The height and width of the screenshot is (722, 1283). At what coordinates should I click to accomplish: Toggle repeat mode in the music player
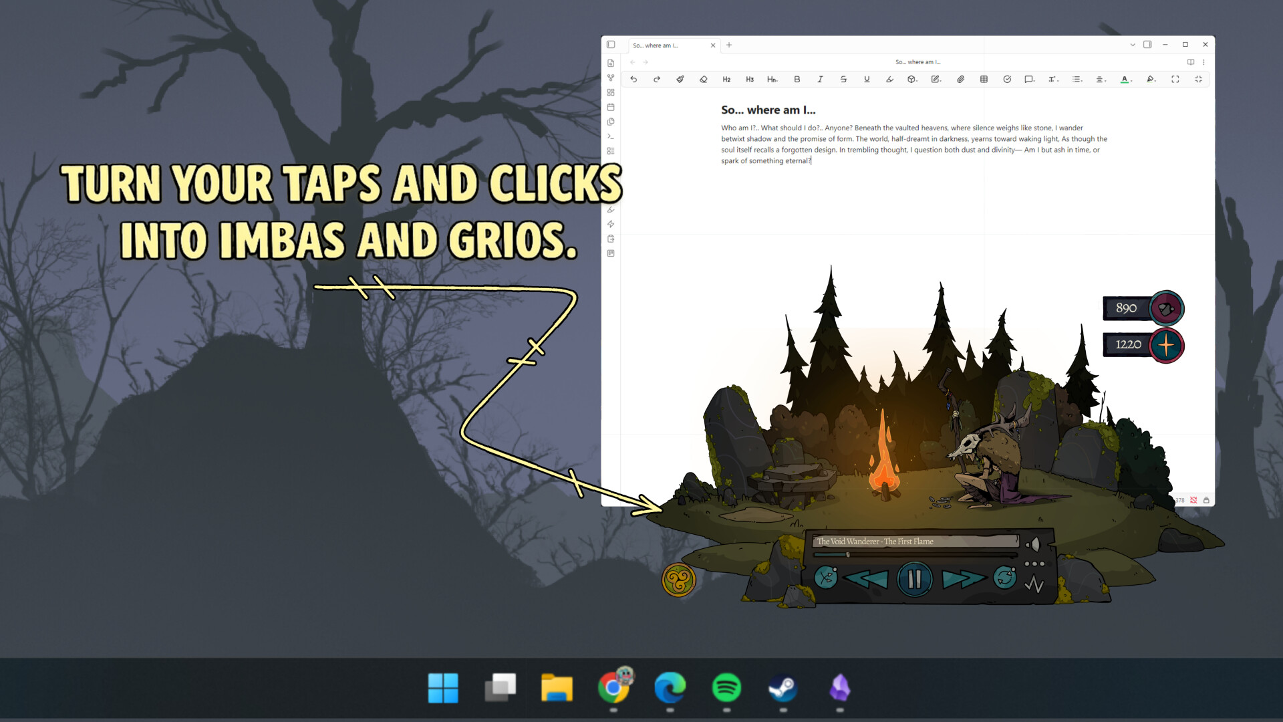click(1004, 577)
